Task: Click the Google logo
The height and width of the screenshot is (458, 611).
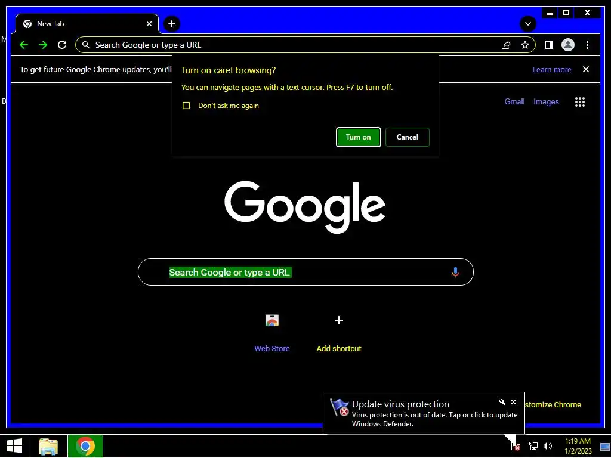Action: (305, 207)
